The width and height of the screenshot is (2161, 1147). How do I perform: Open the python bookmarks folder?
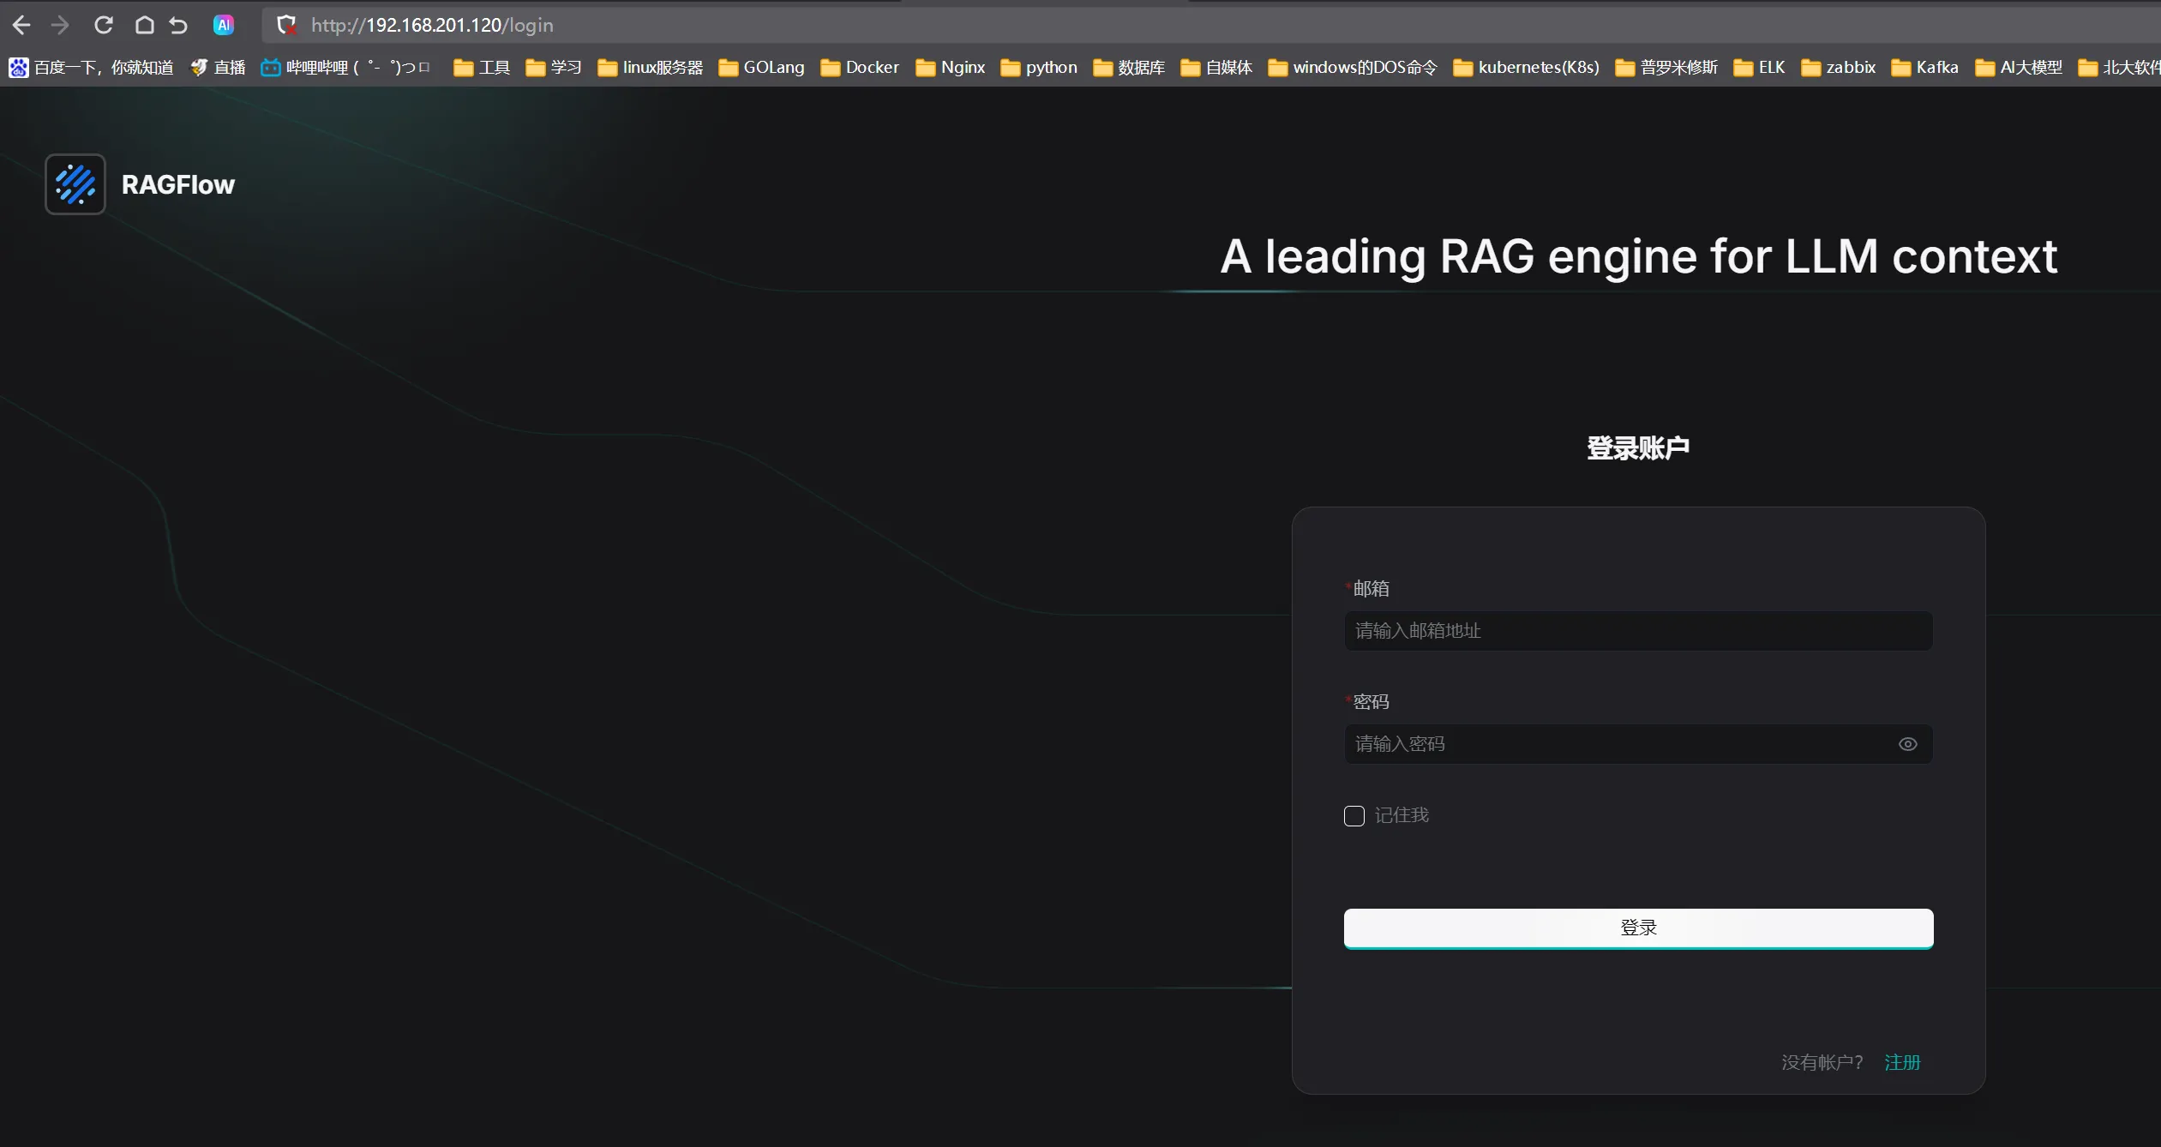point(1039,67)
